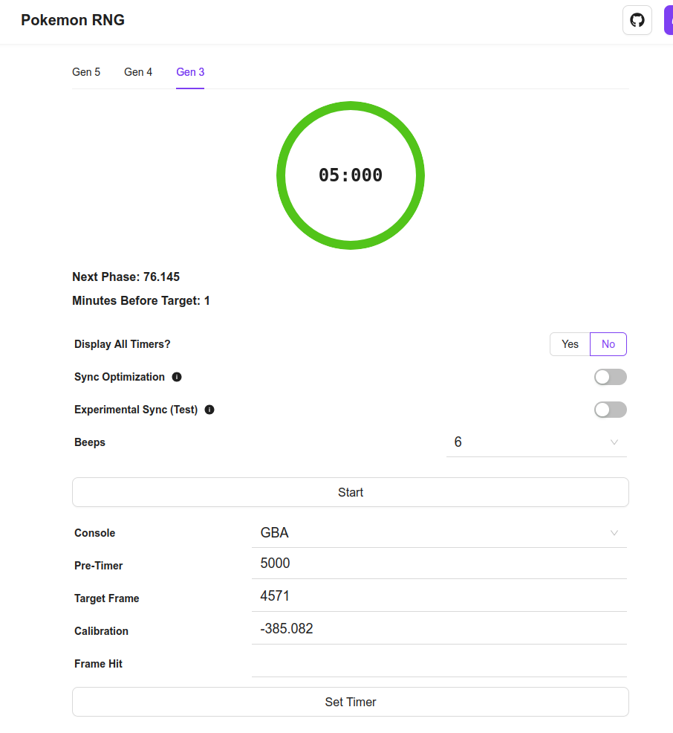
Task: Click the Start button
Action: (351, 492)
